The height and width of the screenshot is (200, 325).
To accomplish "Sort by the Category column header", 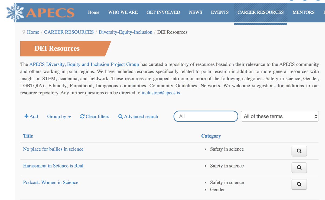I will coord(211,136).
